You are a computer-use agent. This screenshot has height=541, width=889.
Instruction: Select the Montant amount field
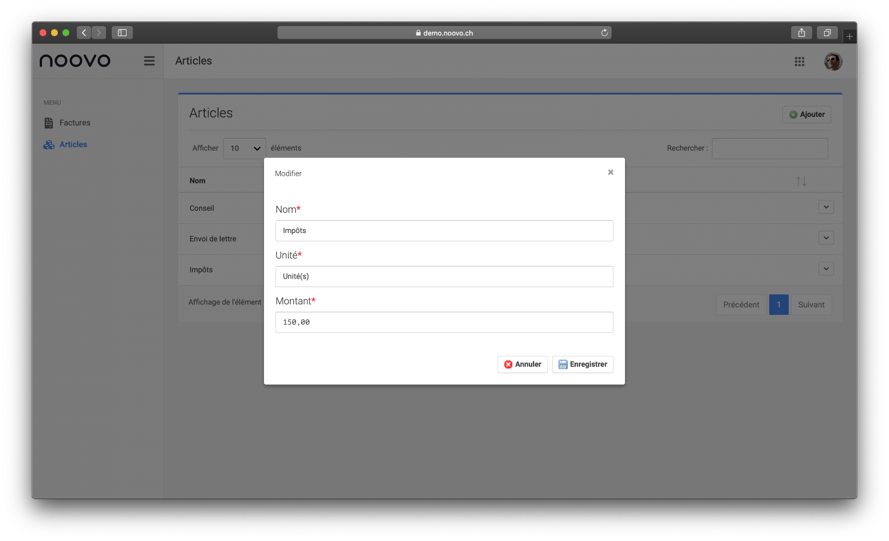coord(444,323)
